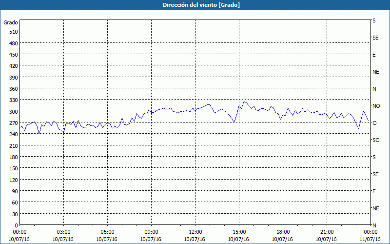Viewport: 390px width, 244px height.
Task: Click the 'N' compass label level with 360
Action: (x=374, y=89)
